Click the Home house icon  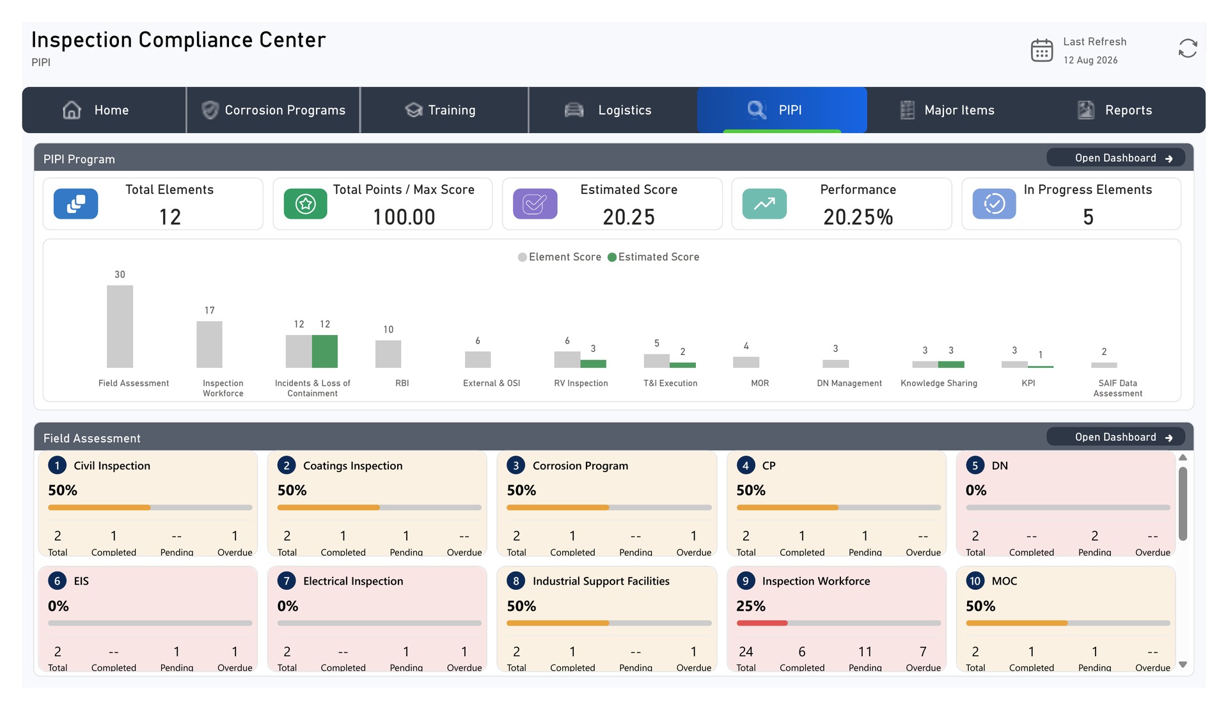tap(72, 110)
